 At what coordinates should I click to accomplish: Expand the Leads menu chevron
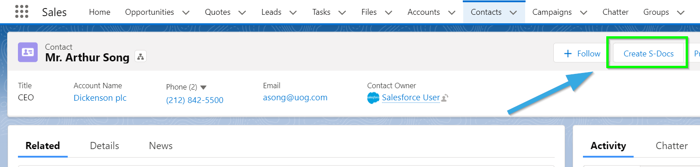(293, 13)
